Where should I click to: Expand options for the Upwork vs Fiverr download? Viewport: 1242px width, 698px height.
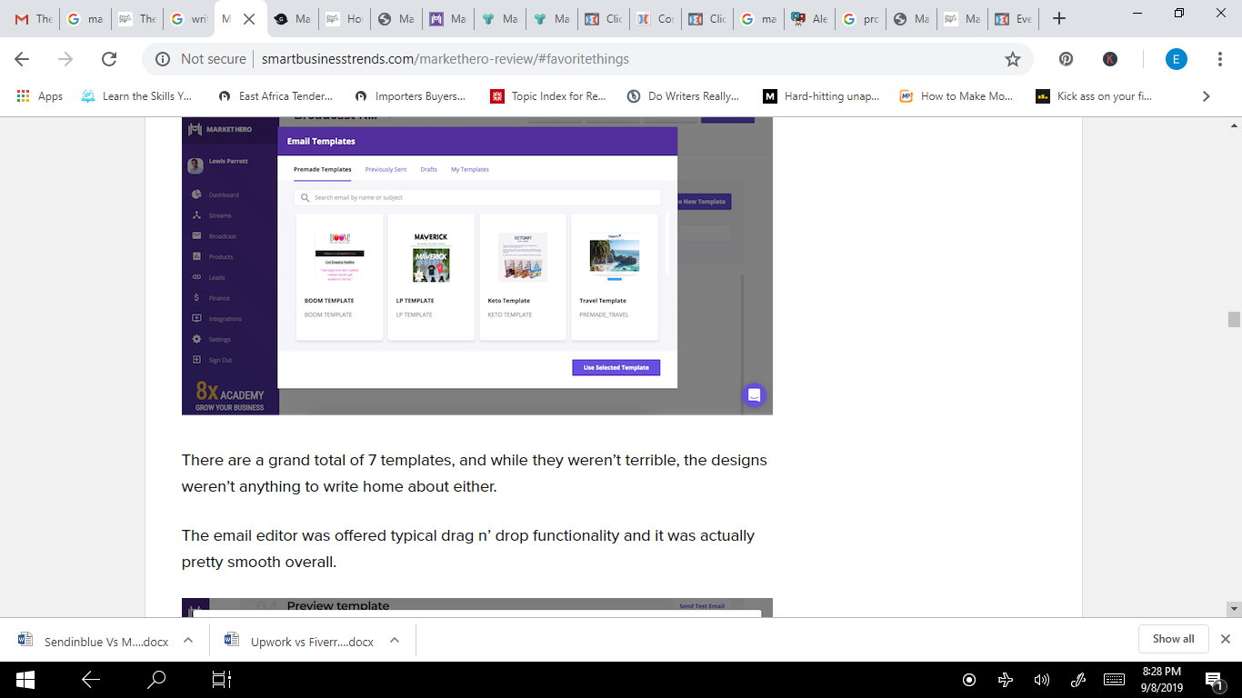[395, 640]
